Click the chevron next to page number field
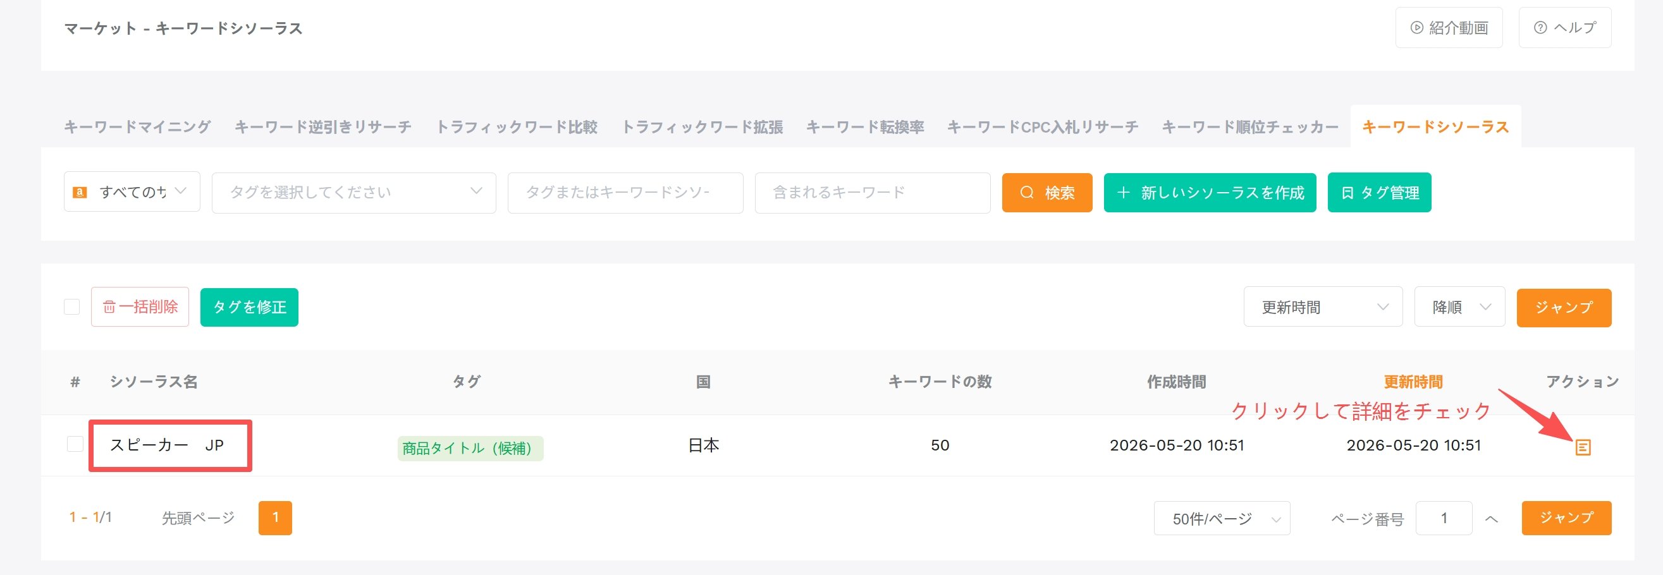The image size is (1663, 575). (1490, 519)
